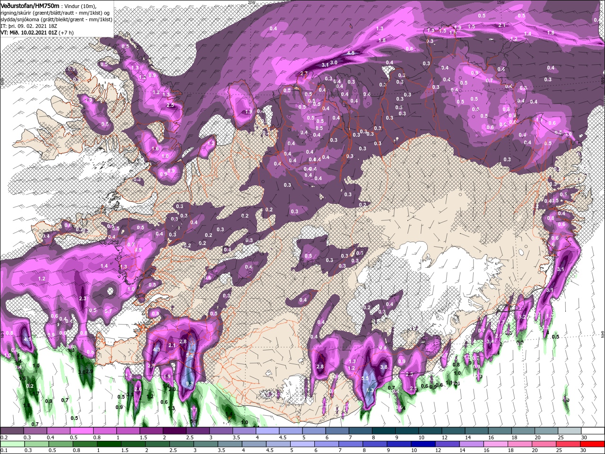
Task: Click the bright pink upper legend swatch at 0.5
Action: tap(82, 431)
